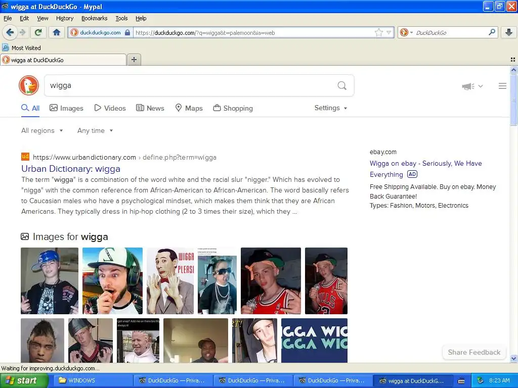Click the AD badge label
Screen dimensions: 518x388
(x=412, y=174)
